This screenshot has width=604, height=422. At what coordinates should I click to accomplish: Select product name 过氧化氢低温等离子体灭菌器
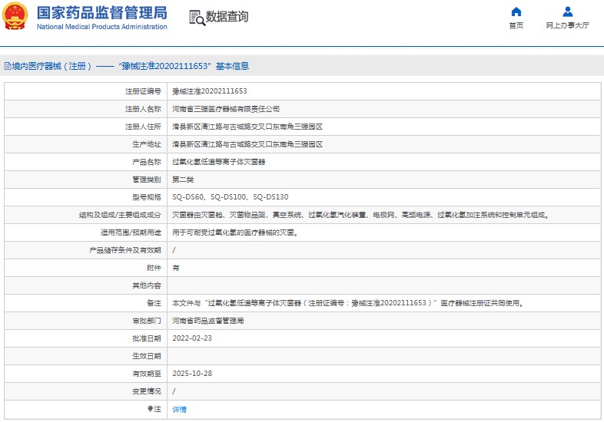[218, 162]
